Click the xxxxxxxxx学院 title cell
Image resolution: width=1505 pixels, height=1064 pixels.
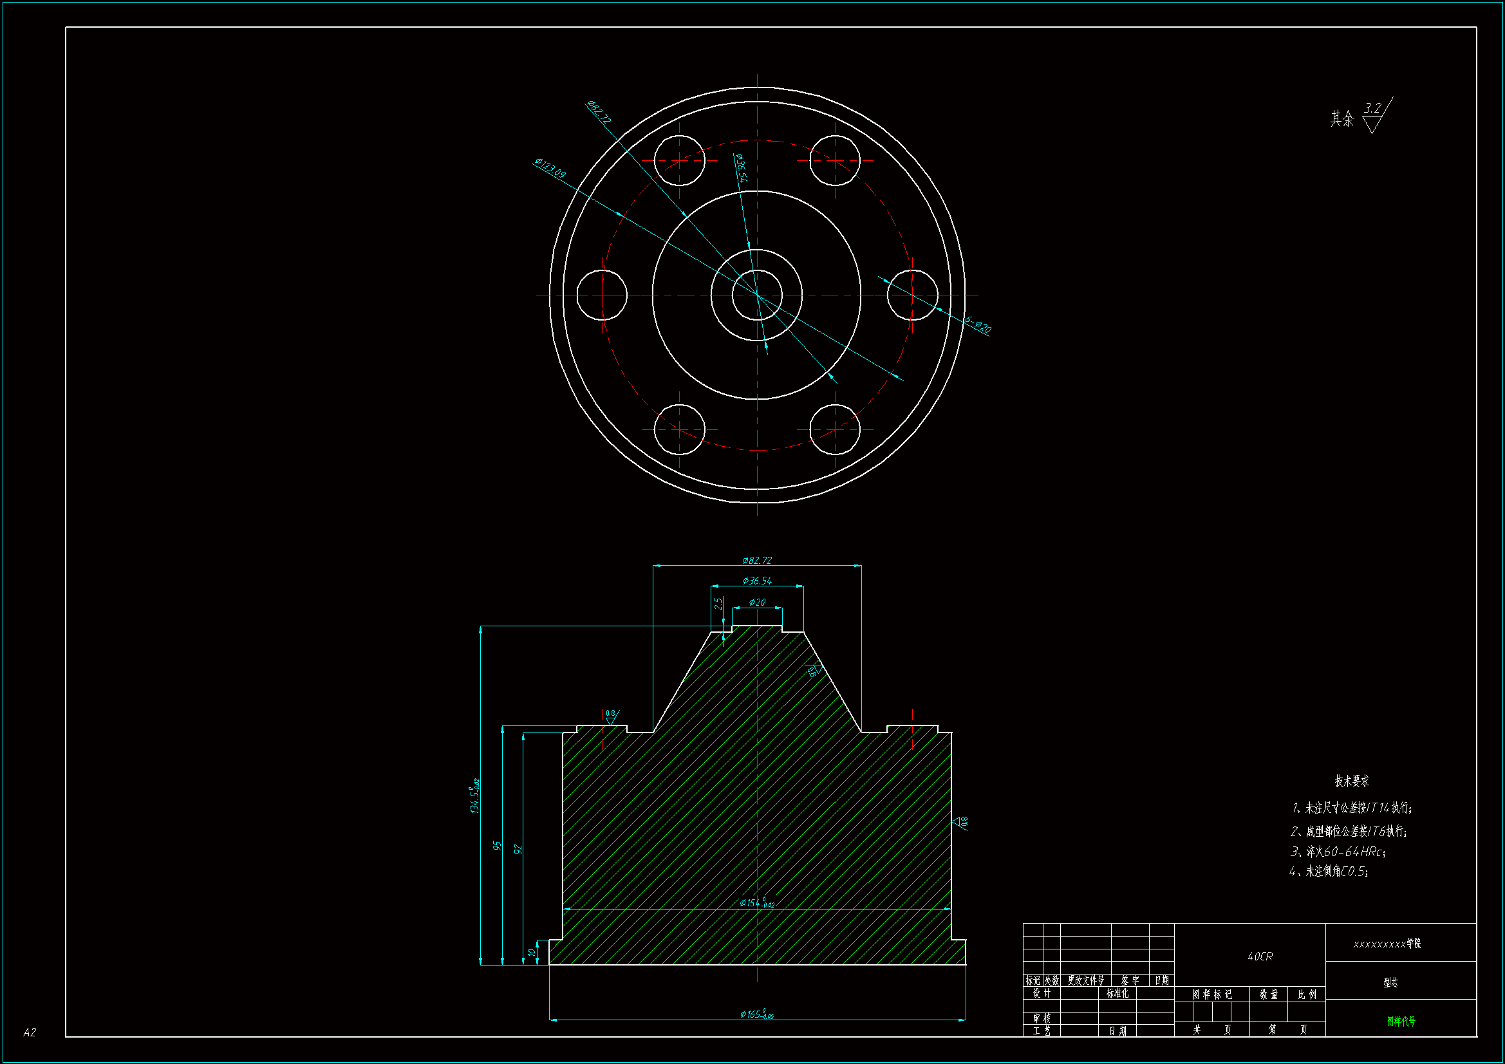1387,944
